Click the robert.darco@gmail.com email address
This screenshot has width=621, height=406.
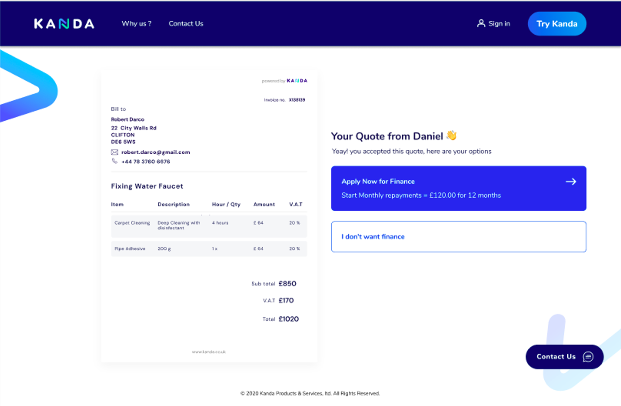point(156,152)
